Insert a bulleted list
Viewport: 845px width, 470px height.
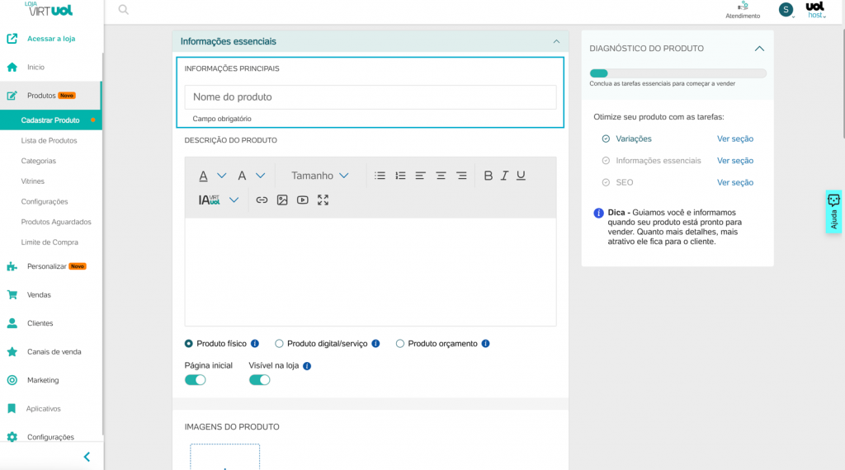point(380,176)
